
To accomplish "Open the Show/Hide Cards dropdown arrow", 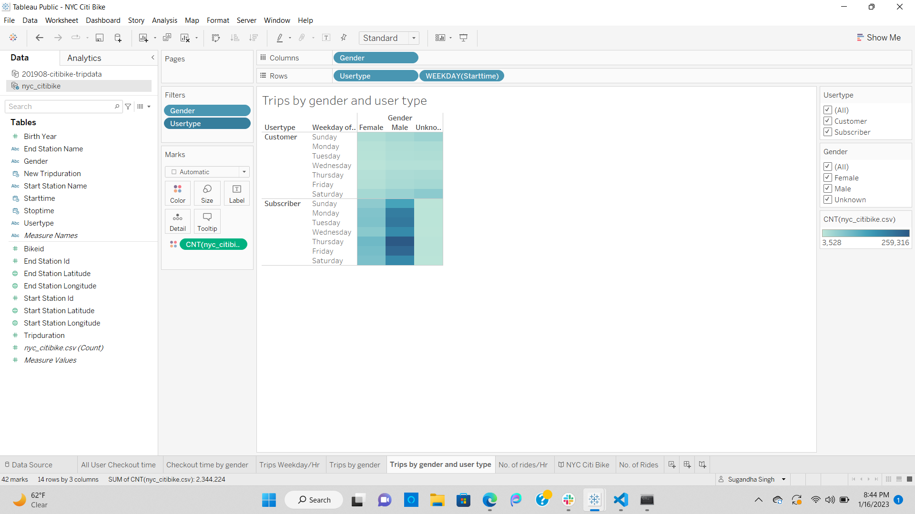I will (x=450, y=38).
